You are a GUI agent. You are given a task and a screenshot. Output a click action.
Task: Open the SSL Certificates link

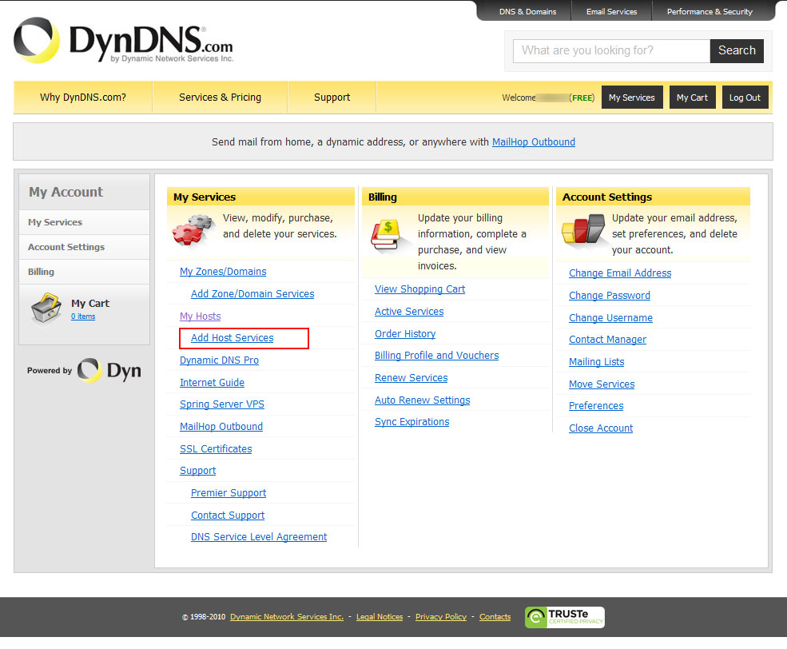tap(216, 448)
